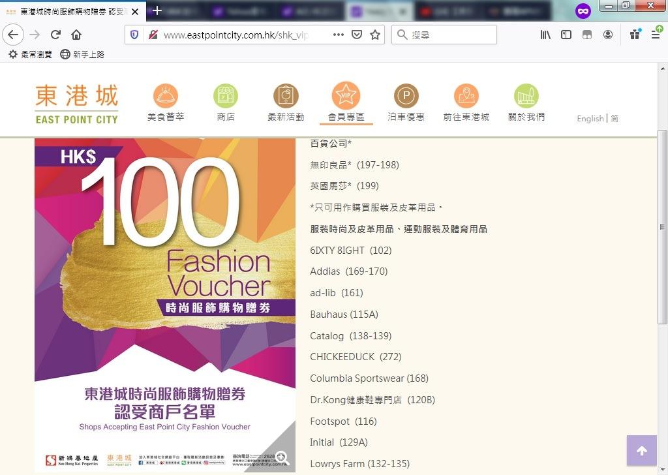Select the Bauhaus (115A) entry
Viewport: 668px width, 475px height.
(344, 314)
